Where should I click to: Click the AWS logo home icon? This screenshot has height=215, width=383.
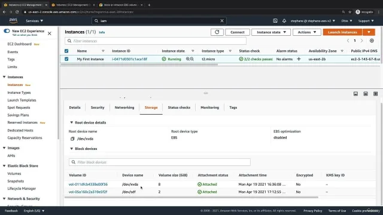coord(13,21)
